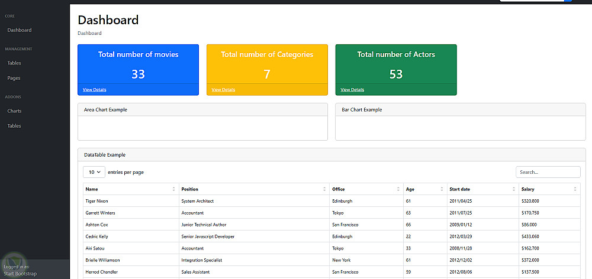Click Start date sort arrows
This screenshot has height=279, width=592.
[513, 189]
